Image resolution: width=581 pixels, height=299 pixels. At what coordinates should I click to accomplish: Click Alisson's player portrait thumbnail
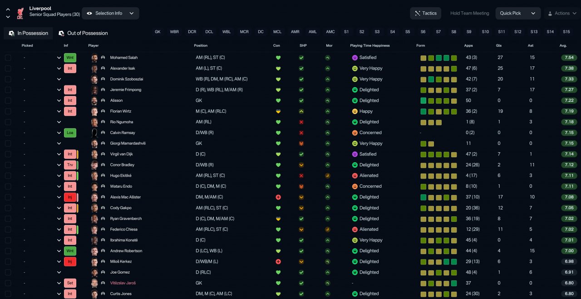[x=94, y=100]
